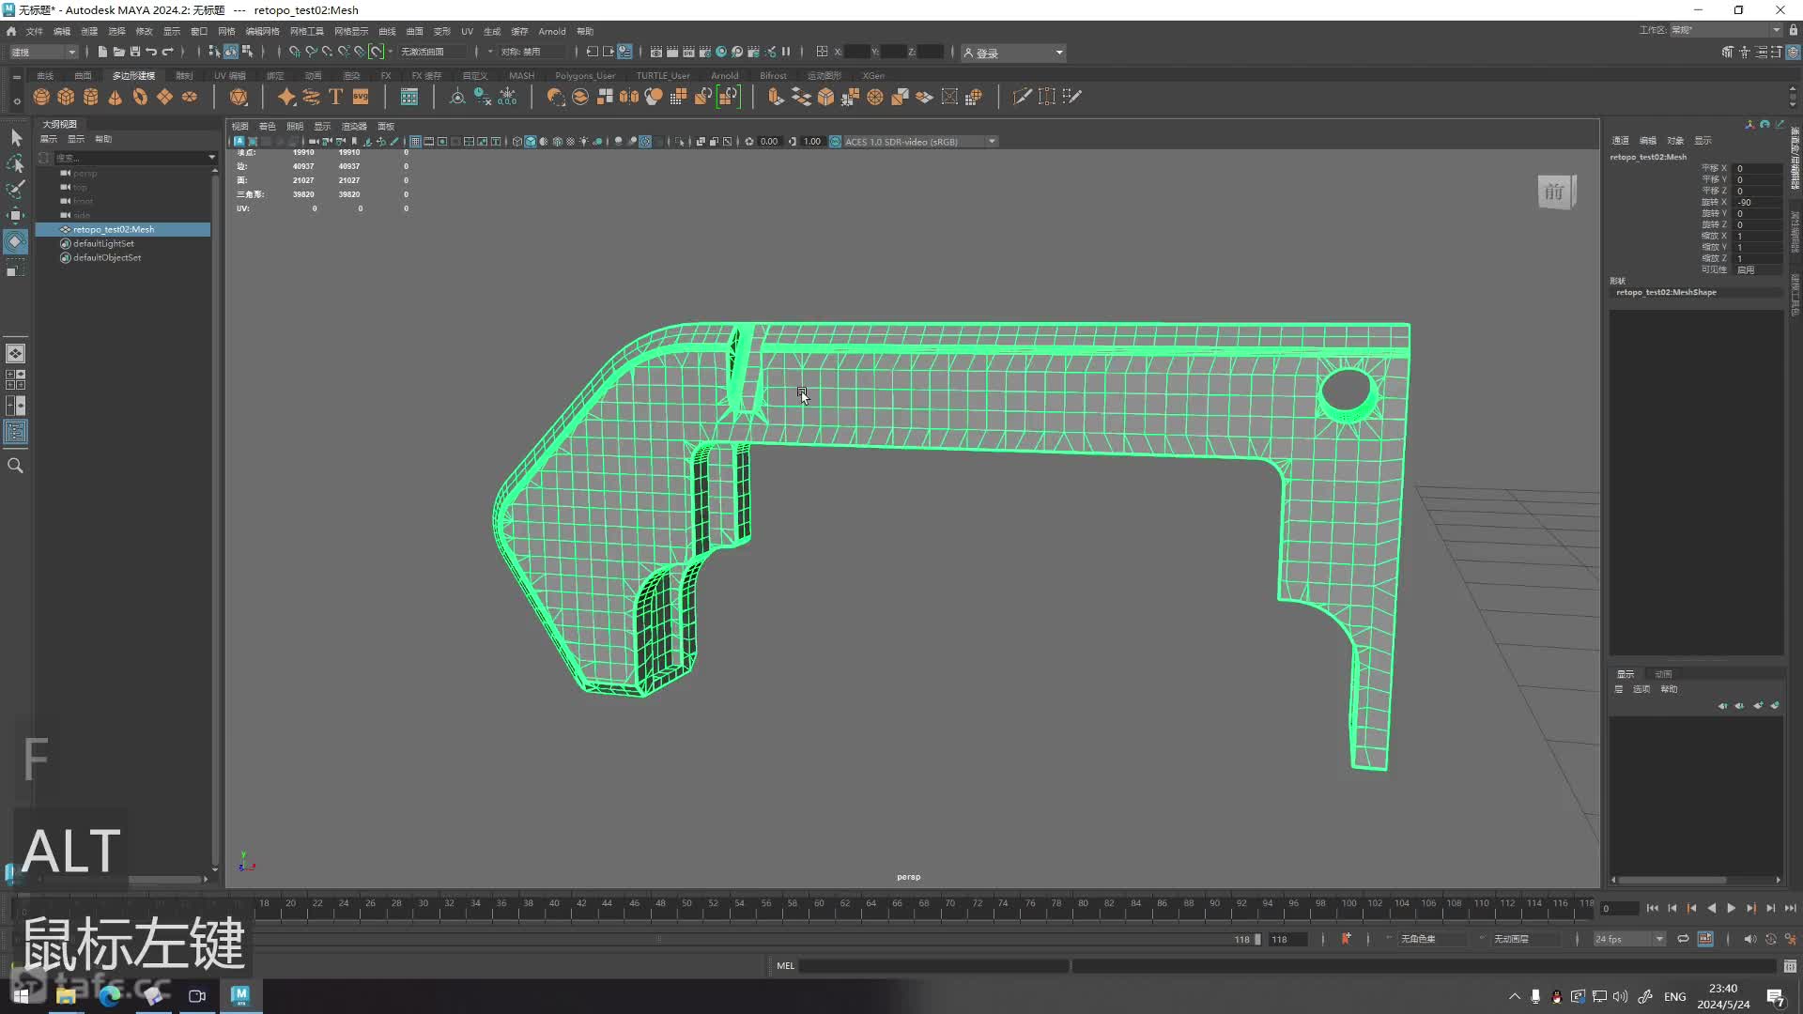The image size is (1803, 1014).
Task: Click the Undo icon in status line
Action: (x=151, y=52)
